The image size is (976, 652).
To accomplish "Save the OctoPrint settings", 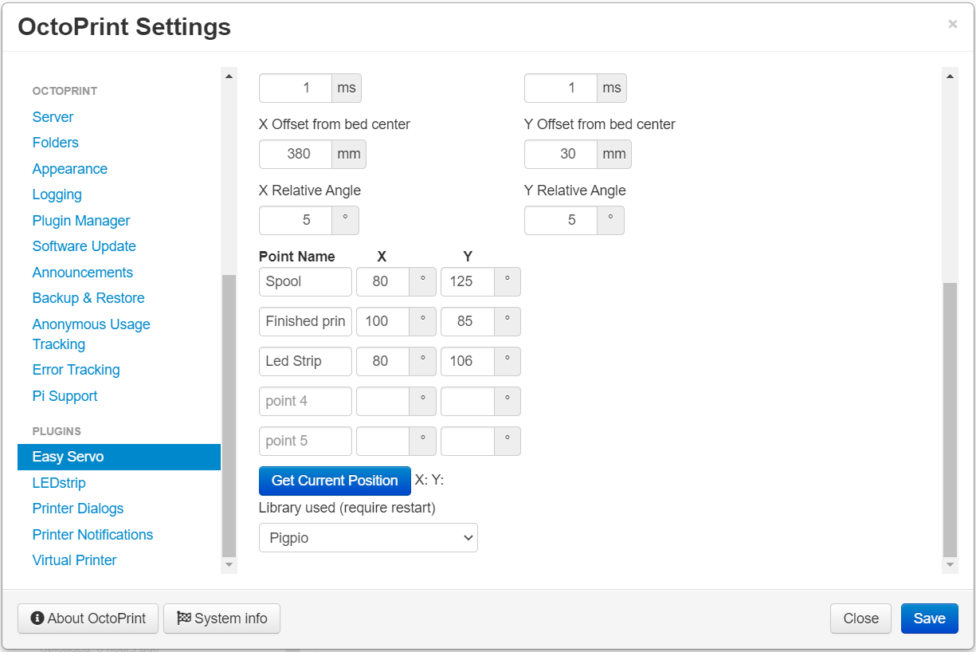I will (930, 619).
